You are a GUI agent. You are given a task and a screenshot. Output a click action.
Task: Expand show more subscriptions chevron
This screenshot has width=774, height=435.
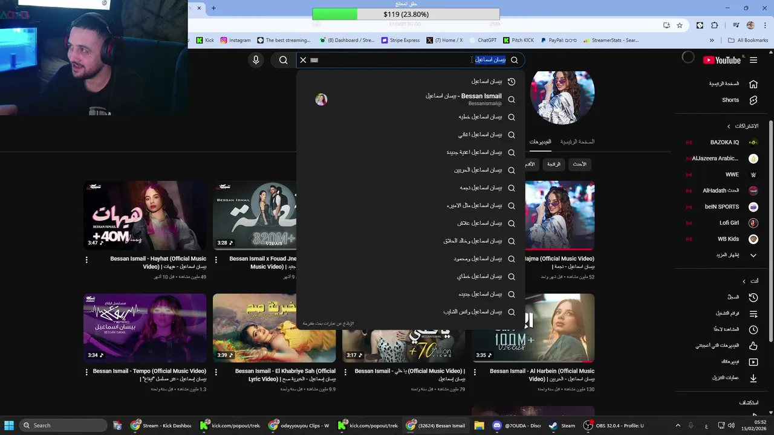click(x=753, y=255)
